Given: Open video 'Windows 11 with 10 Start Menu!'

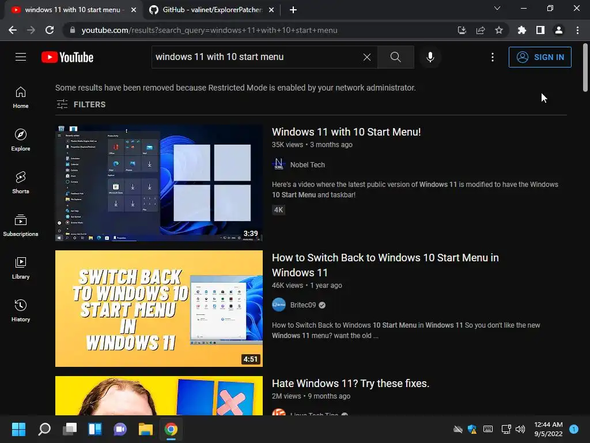Looking at the screenshot, I should click(x=346, y=132).
